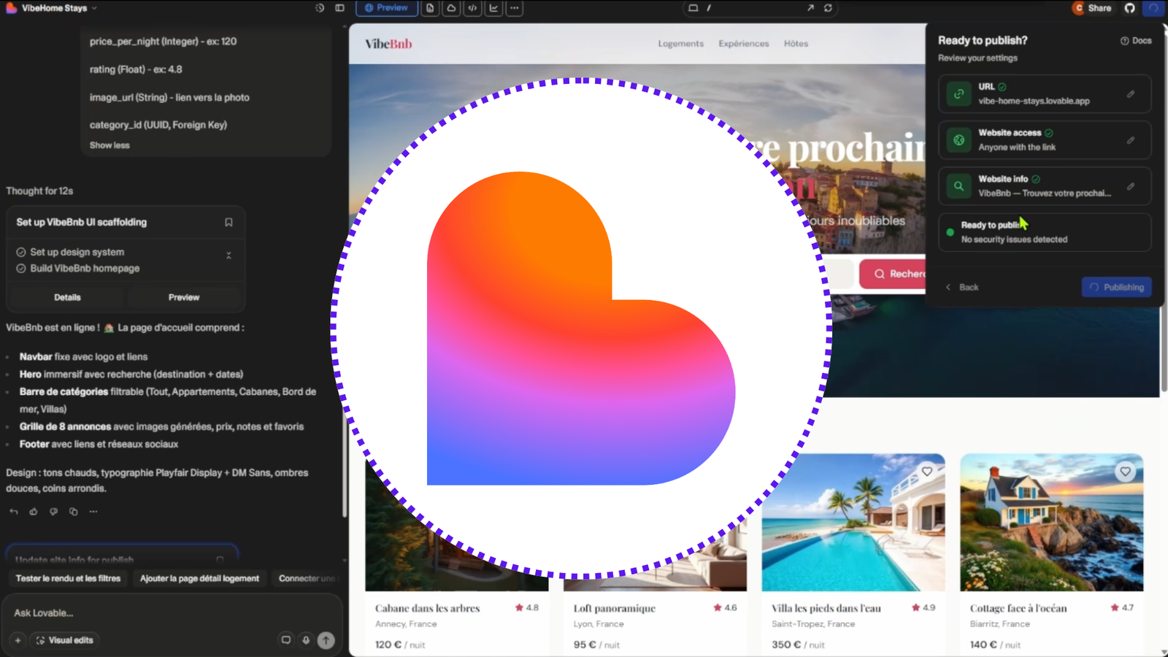Select Logements in the VibeBnb navbar
This screenshot has height=657, width=1168.
[x=680, y=44]
